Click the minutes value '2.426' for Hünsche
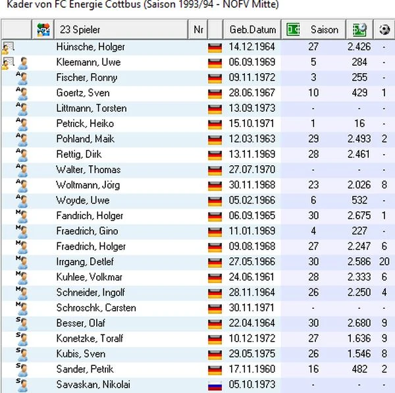Screen dimensions: 395x393 359,47
